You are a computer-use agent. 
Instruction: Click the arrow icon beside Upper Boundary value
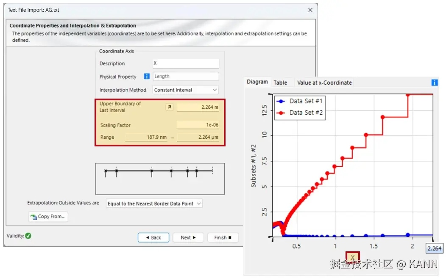(x=170, y=107)
